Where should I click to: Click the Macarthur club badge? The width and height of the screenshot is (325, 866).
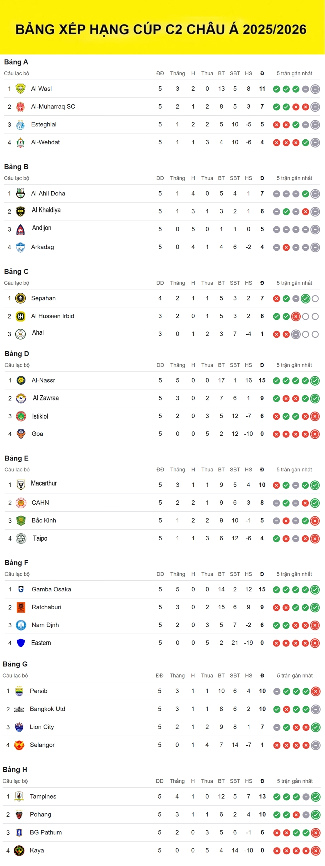(21, 485)
